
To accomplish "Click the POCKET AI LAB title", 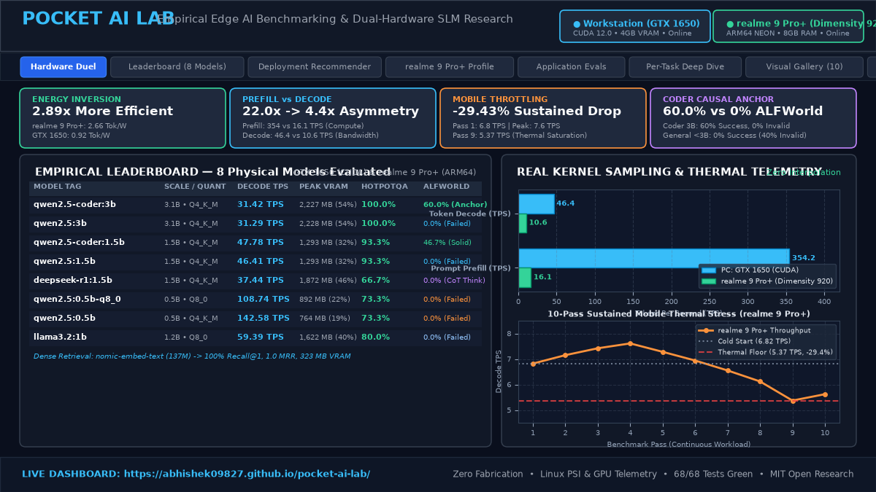I will pos(99,19).
